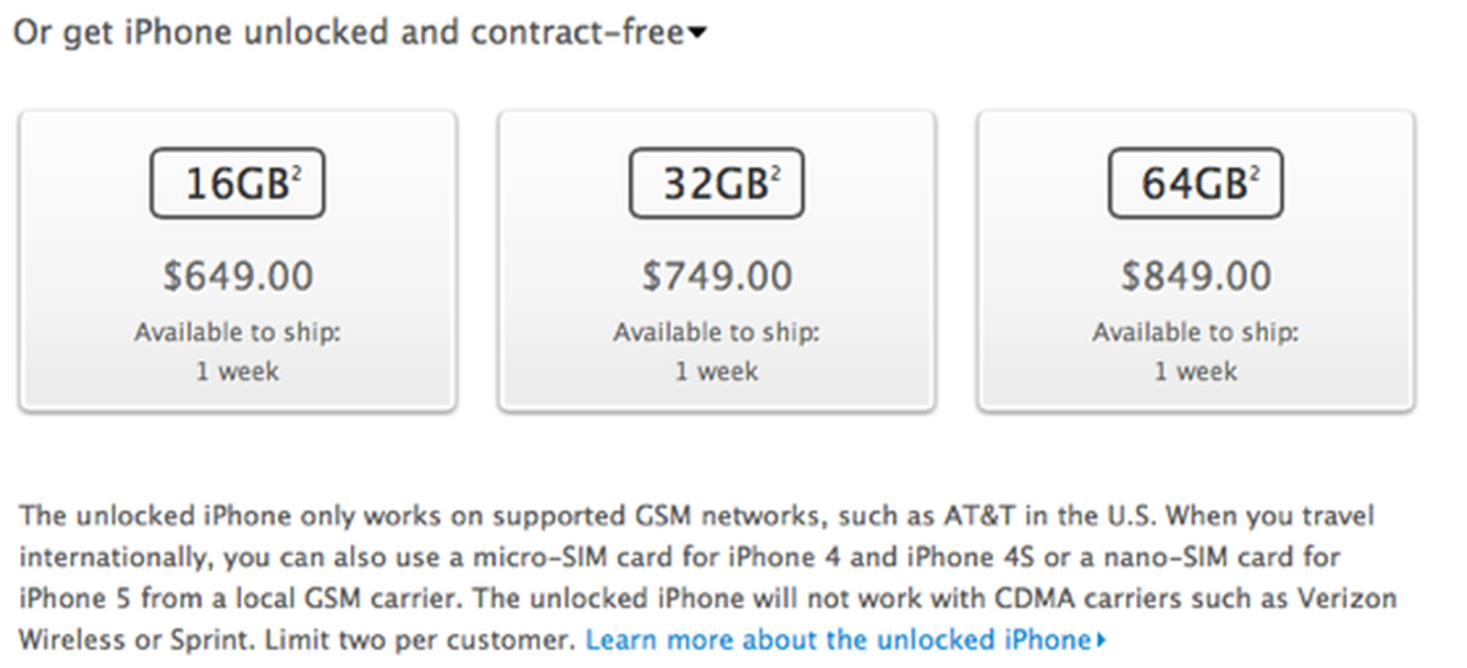1467x668 pixels.
Task: Click the disclosure triangle next to contract-free
Action: 699,32
